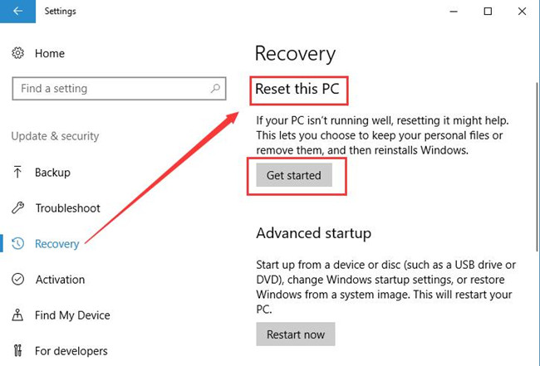Click the vertical scrollbar on right edge
The width and height of the screenshot is (540, 366).
pos(538,167)
